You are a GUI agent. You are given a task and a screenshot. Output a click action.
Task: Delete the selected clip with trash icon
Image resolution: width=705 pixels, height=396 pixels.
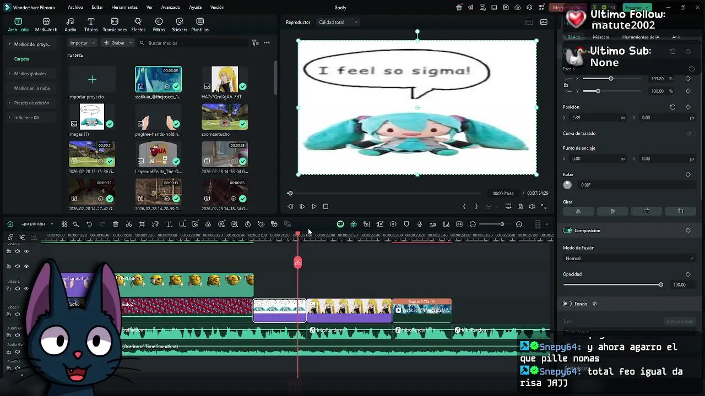[116, 224]
